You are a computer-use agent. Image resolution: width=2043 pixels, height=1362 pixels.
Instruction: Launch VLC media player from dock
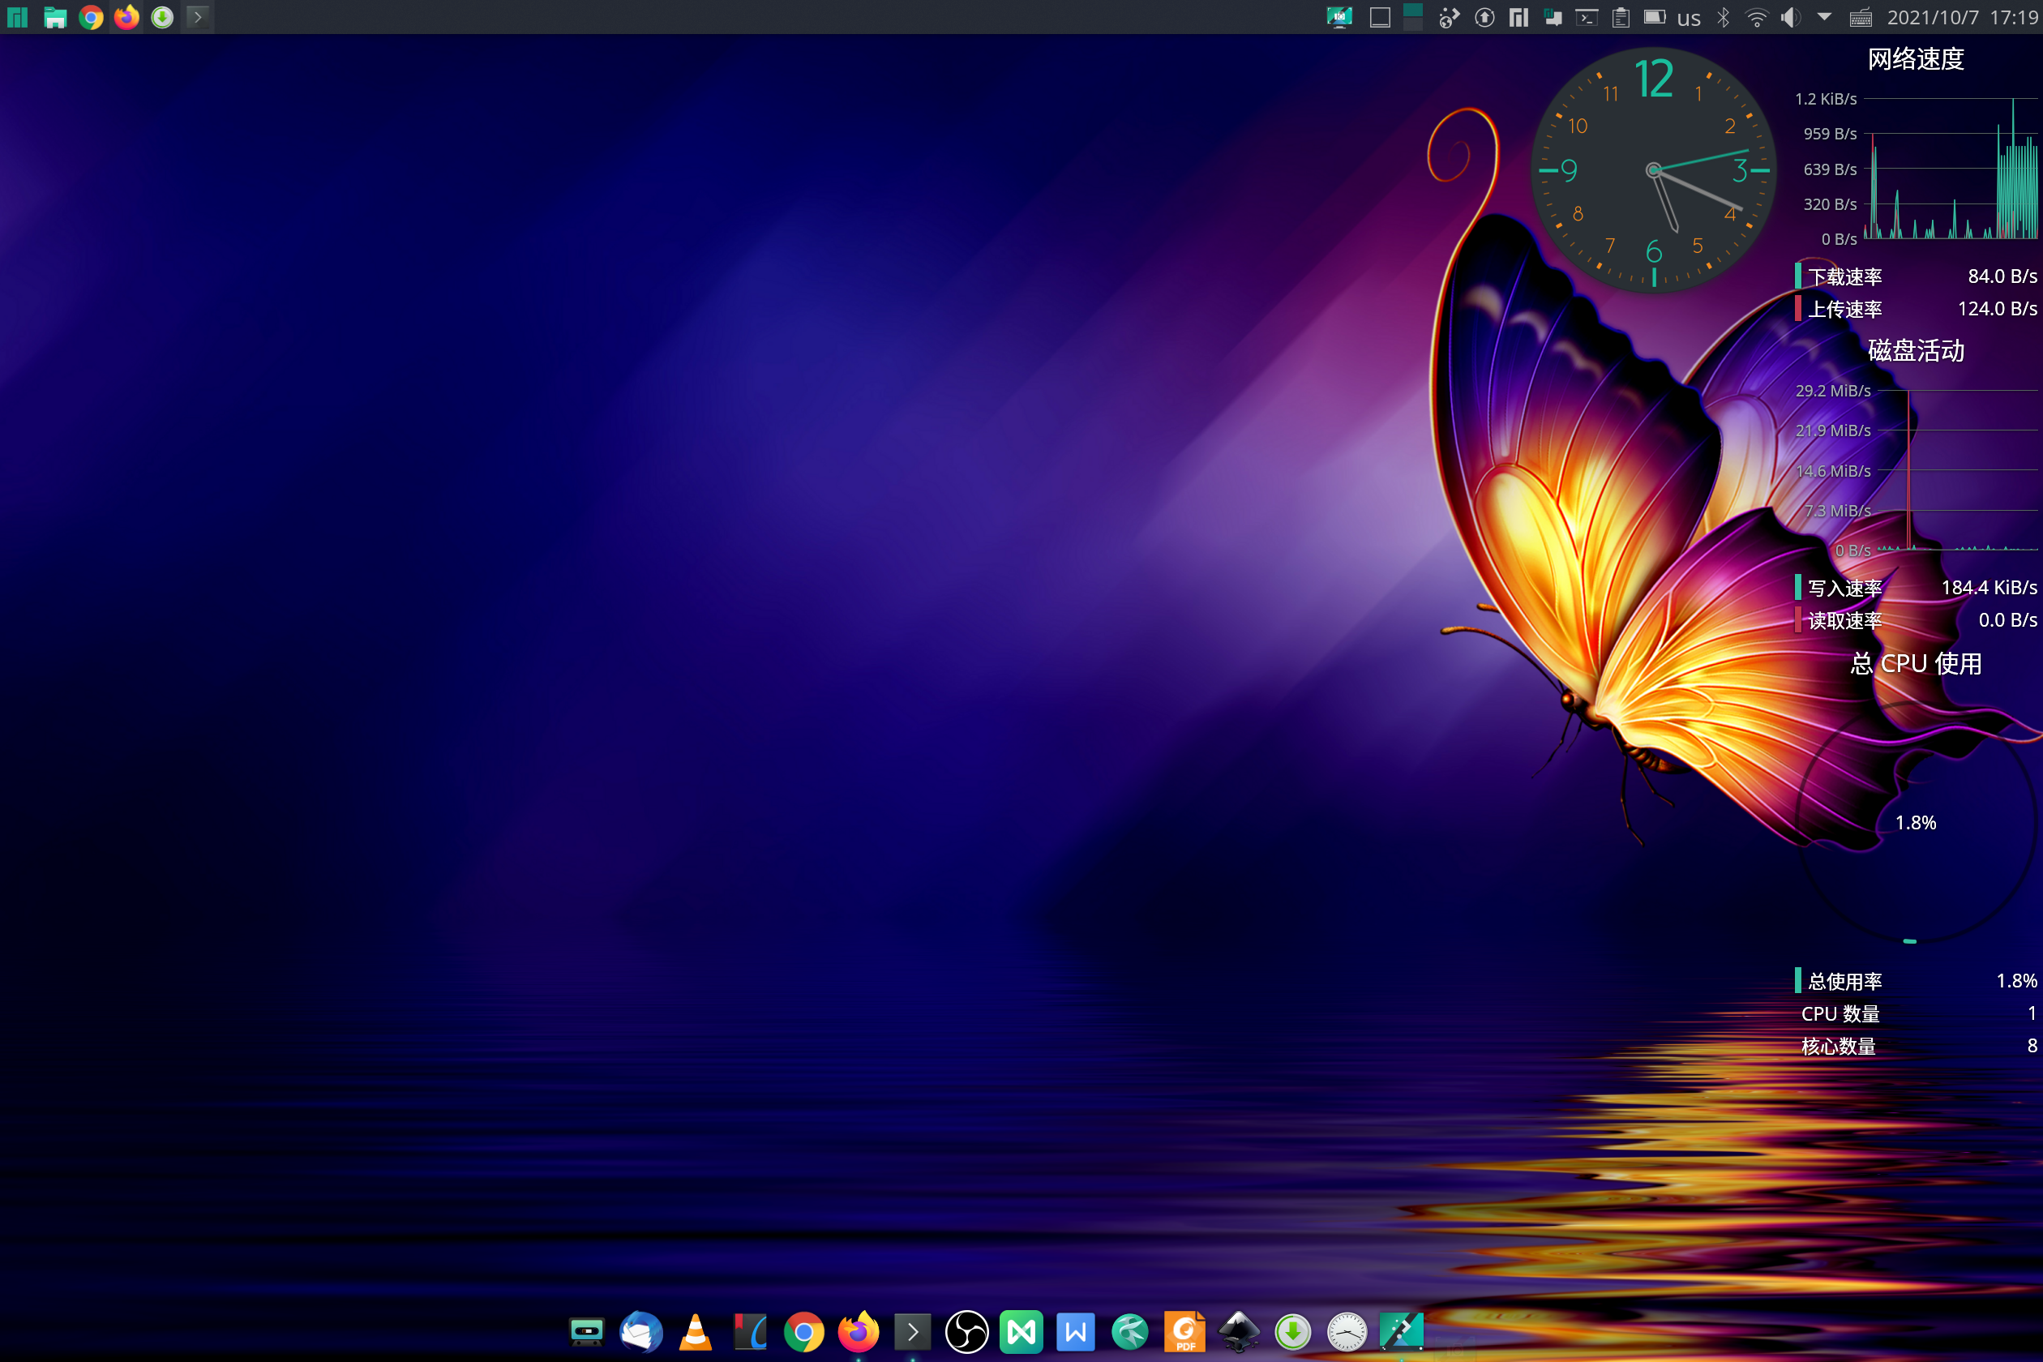click(x=696, y=1331)
